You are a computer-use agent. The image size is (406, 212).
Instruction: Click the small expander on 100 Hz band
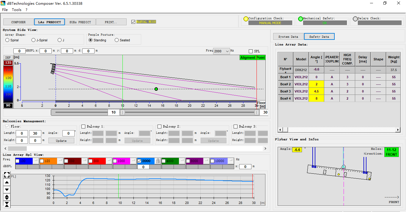click(36, 160)
